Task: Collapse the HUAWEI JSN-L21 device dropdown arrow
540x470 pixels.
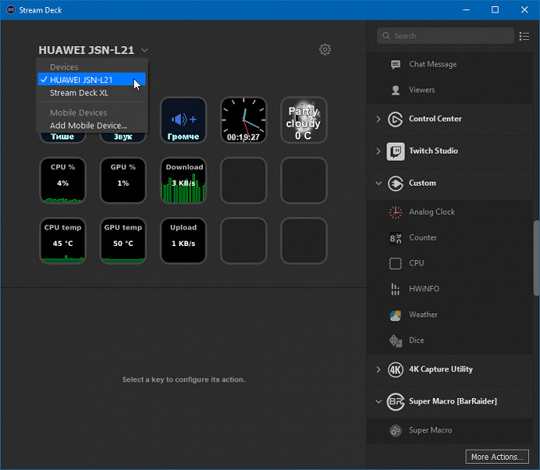Action: click(145, 50)
